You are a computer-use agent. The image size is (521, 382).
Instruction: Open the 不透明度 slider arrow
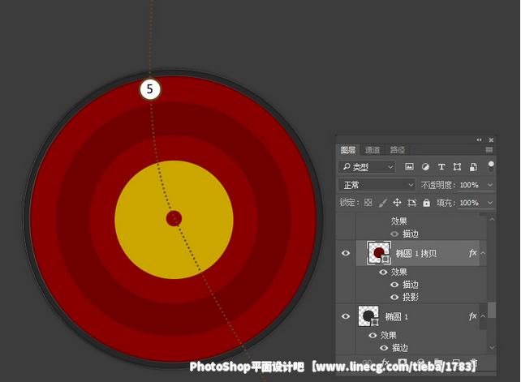point(490,185)
